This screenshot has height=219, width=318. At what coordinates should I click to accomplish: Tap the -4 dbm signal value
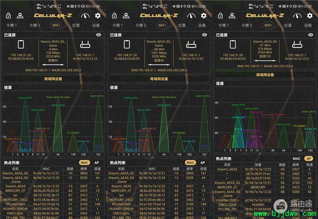(x=53, y=49)
